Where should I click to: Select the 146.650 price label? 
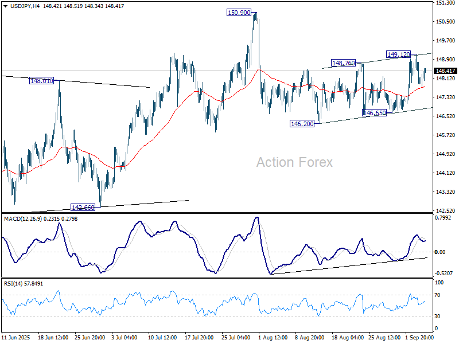[x=375, y=113]
